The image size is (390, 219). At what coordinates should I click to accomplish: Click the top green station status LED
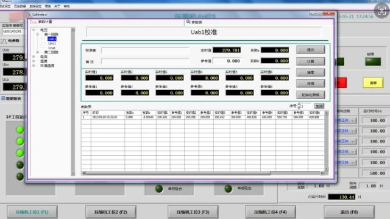(x=20, y=130)
